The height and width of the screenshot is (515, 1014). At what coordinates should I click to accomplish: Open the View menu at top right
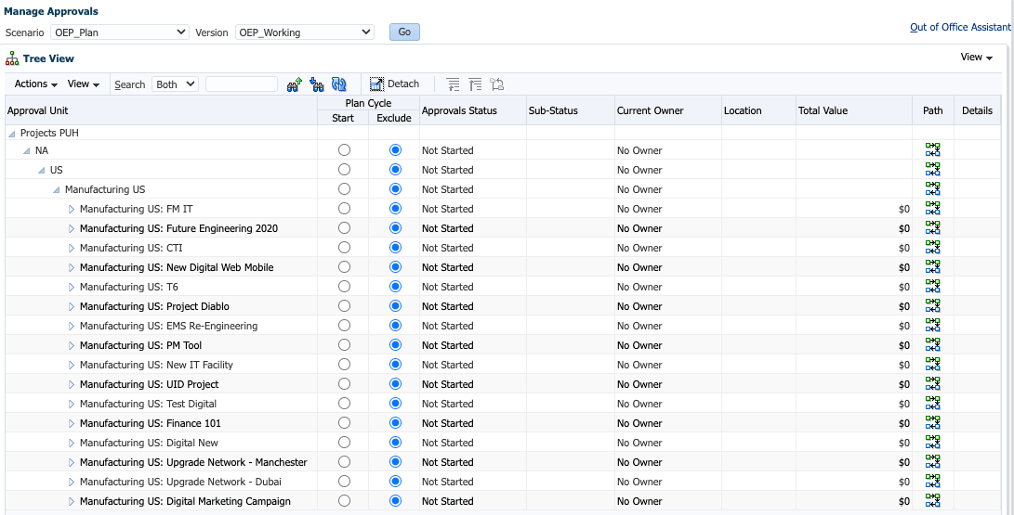coord(976,58)
